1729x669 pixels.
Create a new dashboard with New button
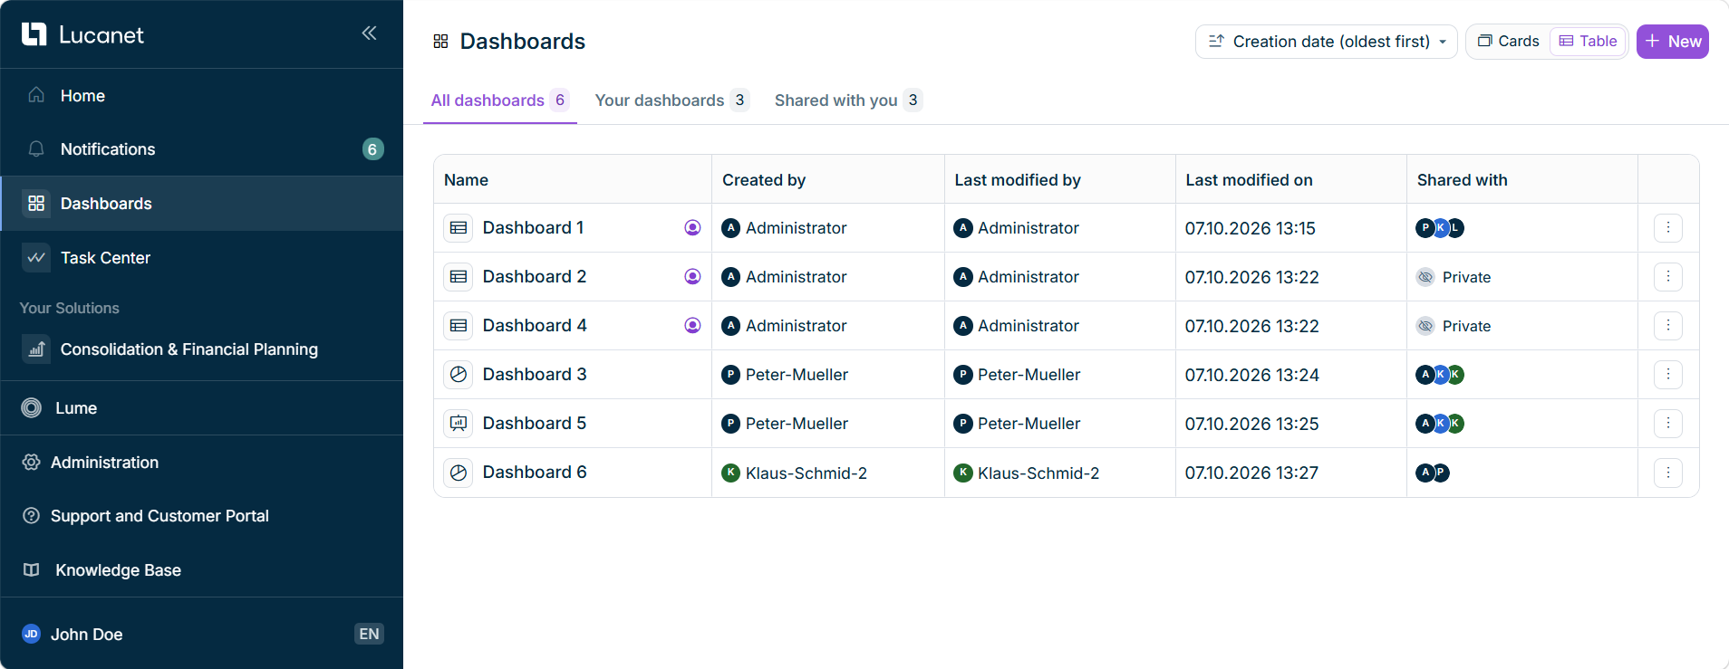pyautogui.click(x=1672, y=42)
